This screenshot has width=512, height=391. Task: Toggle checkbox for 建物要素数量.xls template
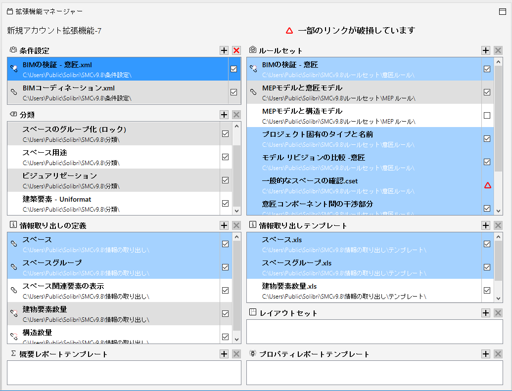tap(487, 290)
